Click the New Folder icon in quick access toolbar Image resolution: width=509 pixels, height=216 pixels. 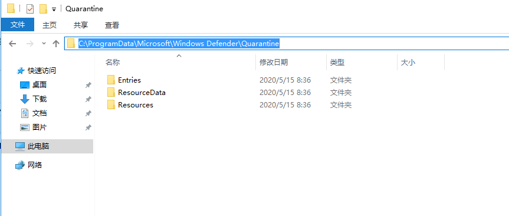tap(43, 8)
